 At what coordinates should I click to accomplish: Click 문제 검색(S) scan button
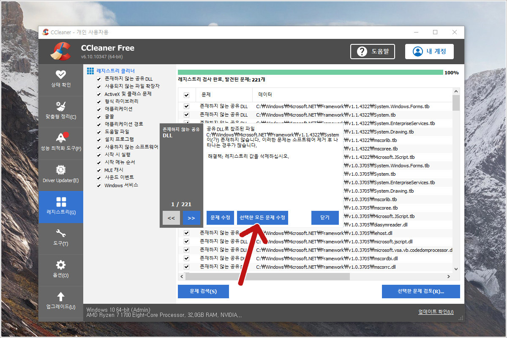tap(203, 292)
